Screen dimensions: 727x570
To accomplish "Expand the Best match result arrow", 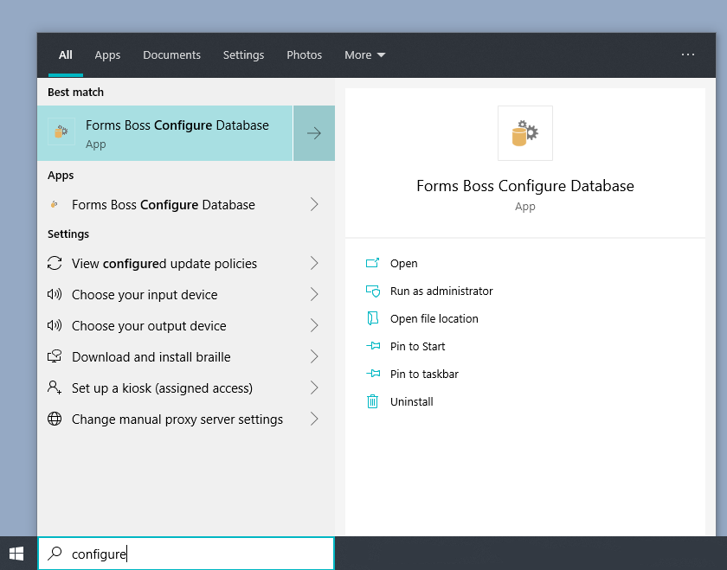I will click(314, 133).
